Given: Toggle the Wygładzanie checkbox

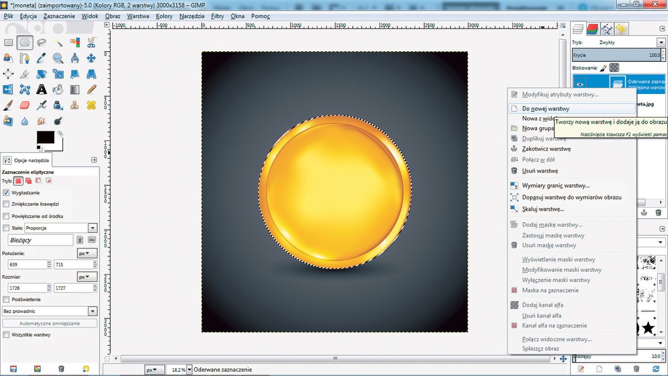Looking at the screenshot, I should click(x=6, y=193).
